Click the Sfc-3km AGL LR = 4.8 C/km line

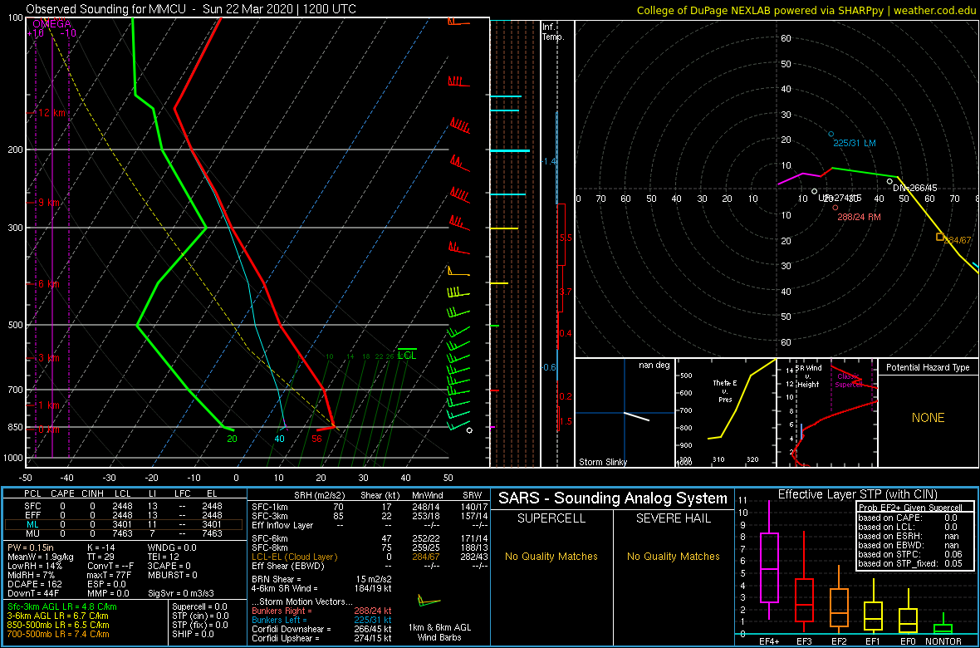pyautogui.click(x=62, y=607)
